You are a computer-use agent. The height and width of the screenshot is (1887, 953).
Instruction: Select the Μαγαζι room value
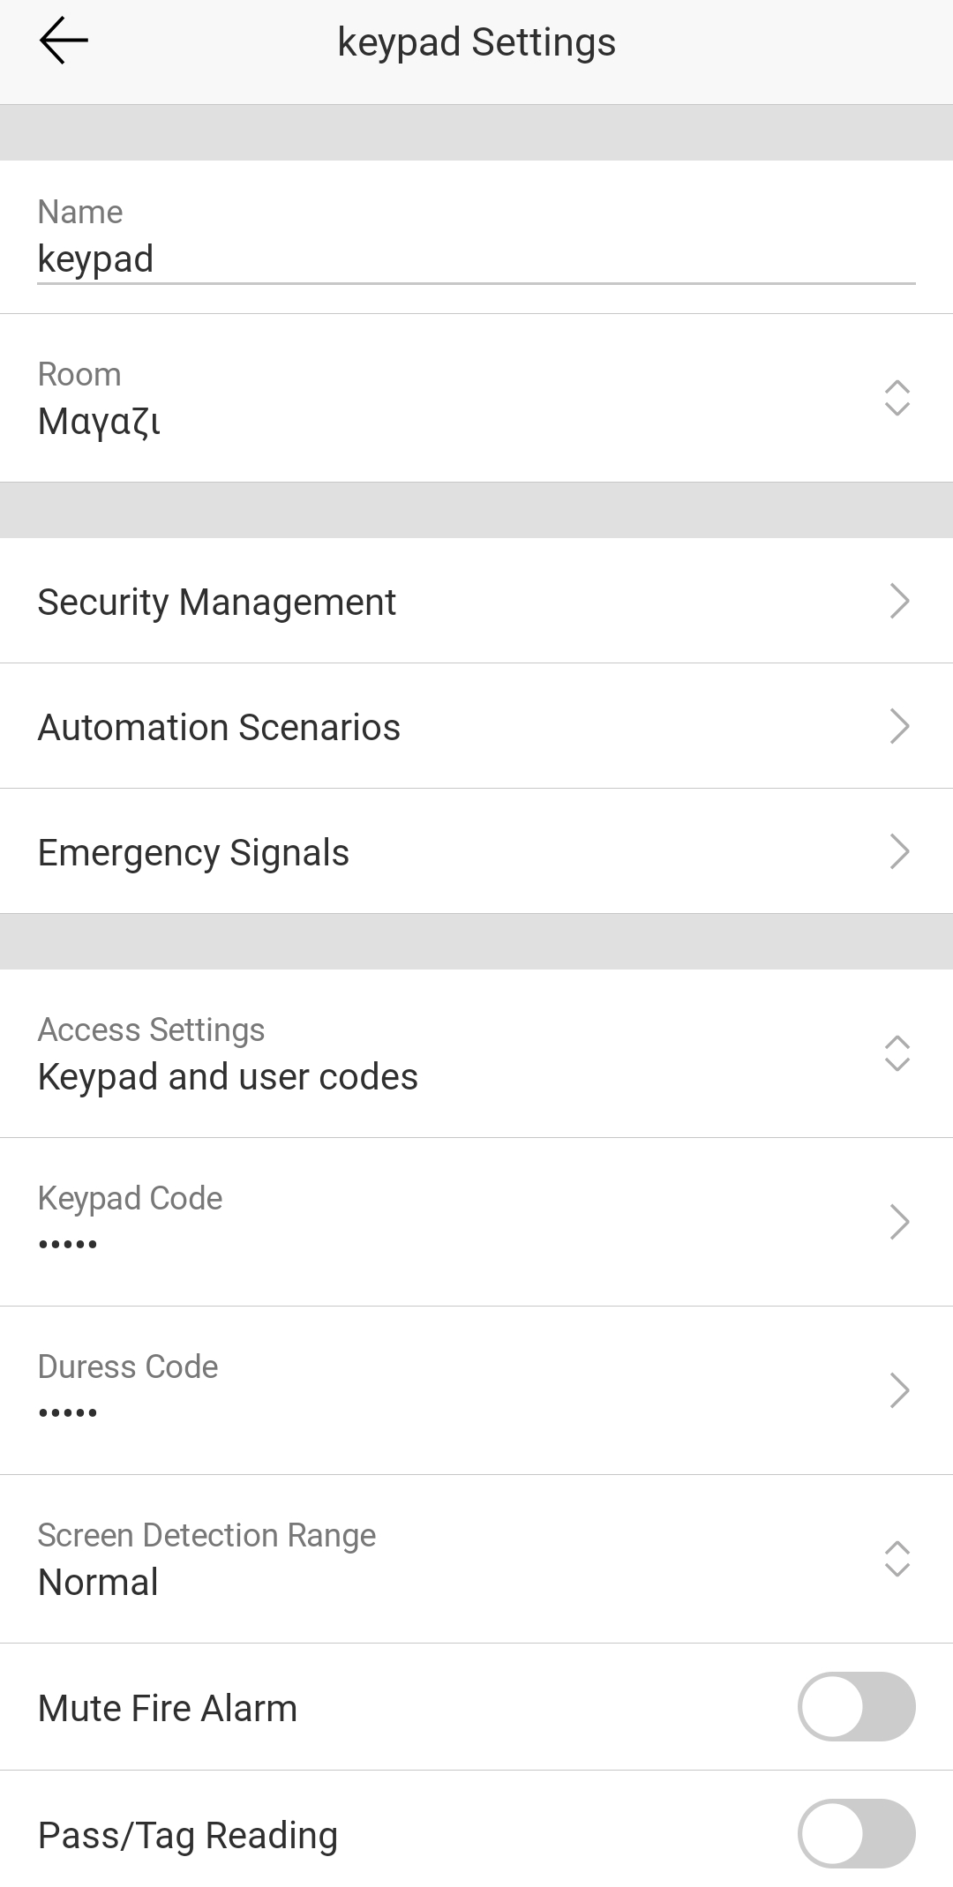99,422
